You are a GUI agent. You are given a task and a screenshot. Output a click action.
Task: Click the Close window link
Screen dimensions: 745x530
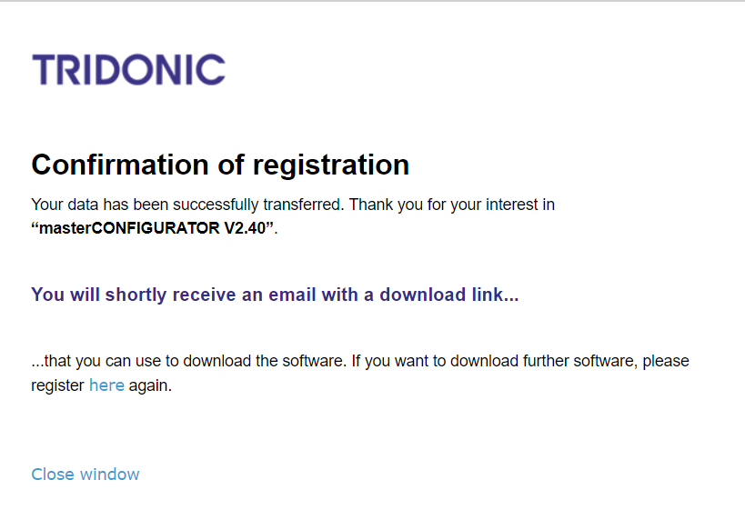(85, 474)
